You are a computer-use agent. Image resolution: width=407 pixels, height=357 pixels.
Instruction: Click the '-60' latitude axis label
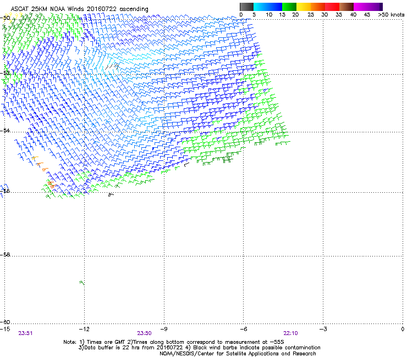pos(5,322)
